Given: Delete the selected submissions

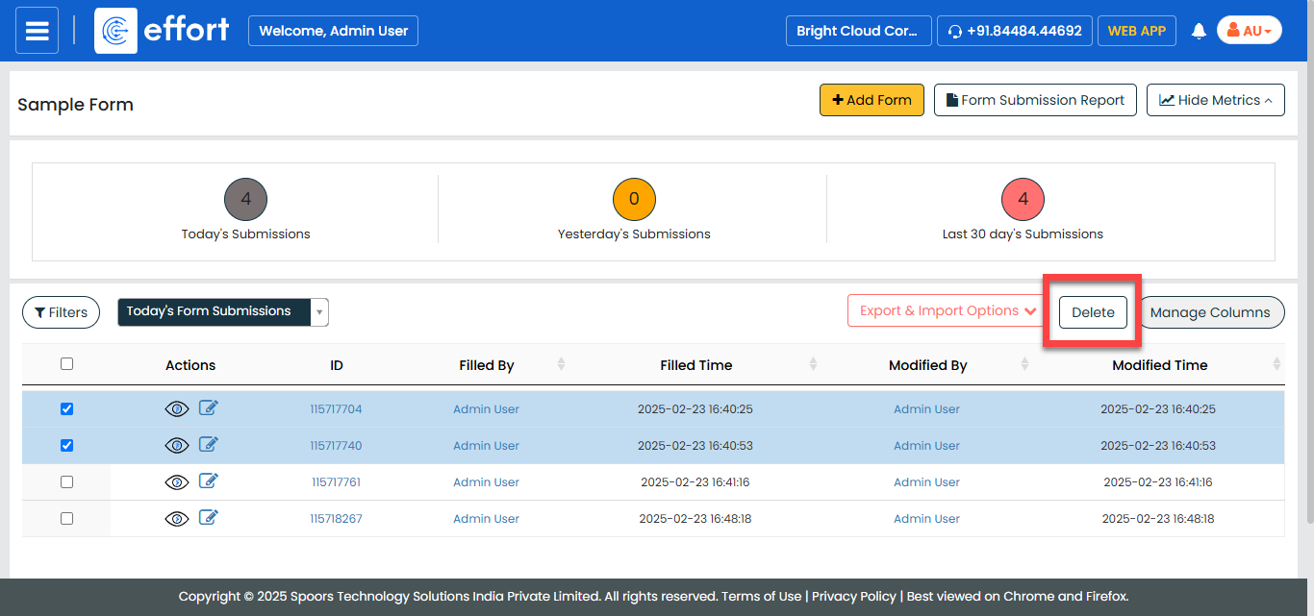Looking at the screenshot, I should (1093, 312).
